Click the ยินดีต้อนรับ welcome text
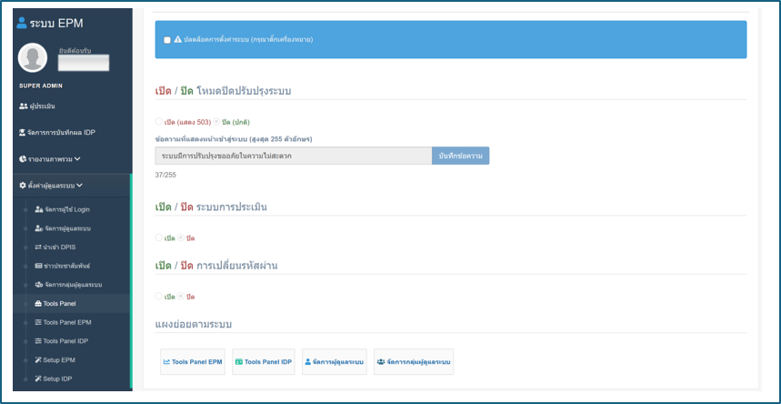Screen dimensions: 781x404 pos(75,50)
